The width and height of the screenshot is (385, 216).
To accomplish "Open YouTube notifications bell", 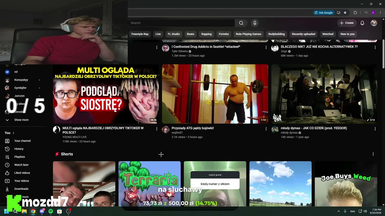I will click(x=362, y=23).
